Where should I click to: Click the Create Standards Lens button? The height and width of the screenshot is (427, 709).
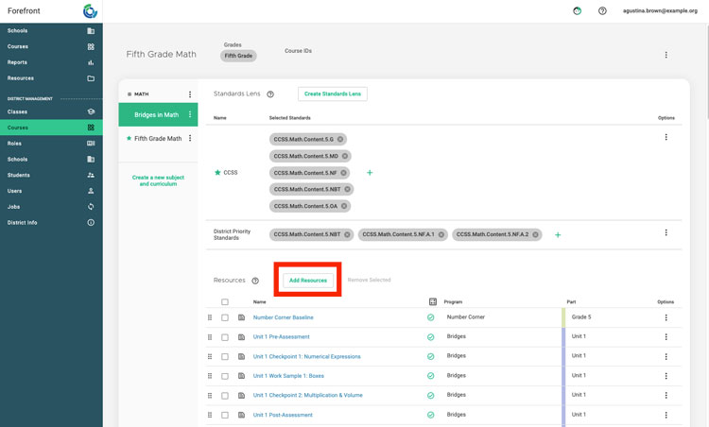[x=333, y=94]
